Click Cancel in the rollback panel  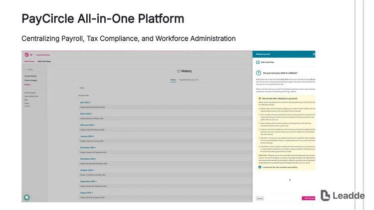tap(260, 198)
